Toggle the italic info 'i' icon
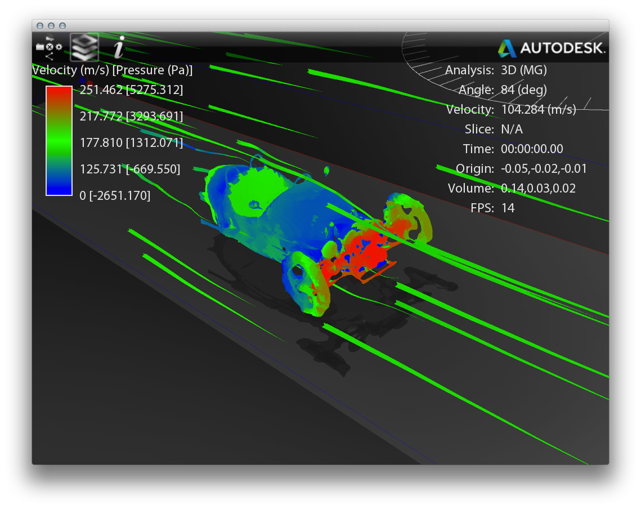The width and height of the screenshot is (641, 509). pyautogui.click(x=118, y=47)
